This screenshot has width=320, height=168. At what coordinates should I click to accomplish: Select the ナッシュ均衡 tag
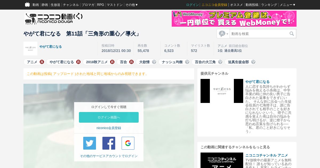pos(172,62)
